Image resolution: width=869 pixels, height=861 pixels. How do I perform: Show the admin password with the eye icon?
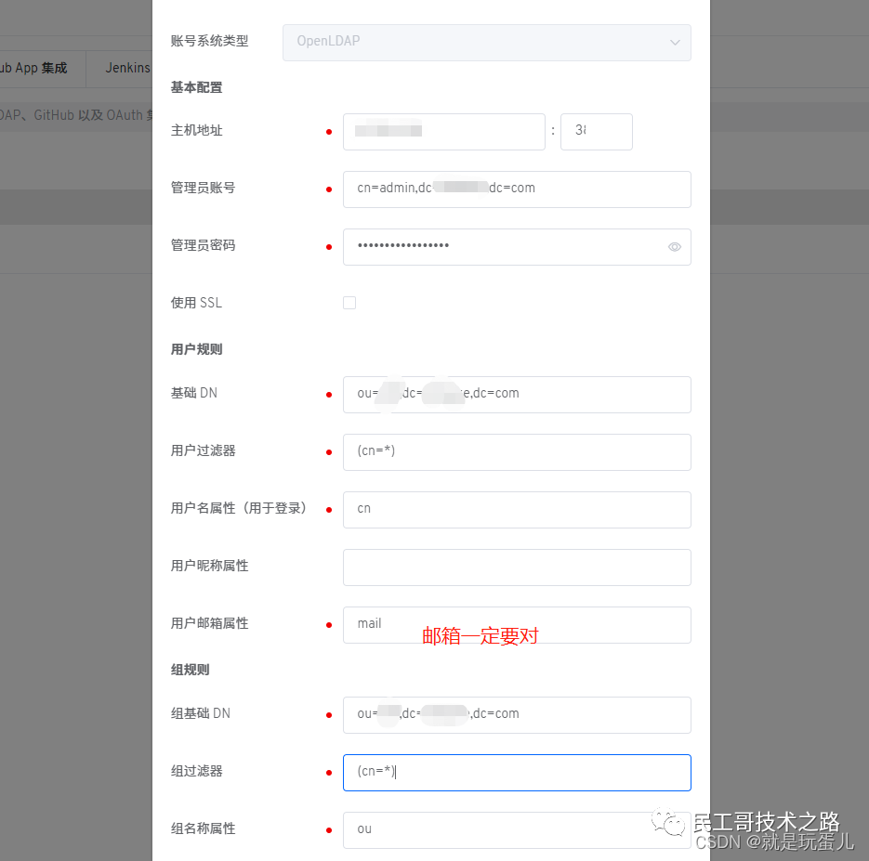coord(675,247)
